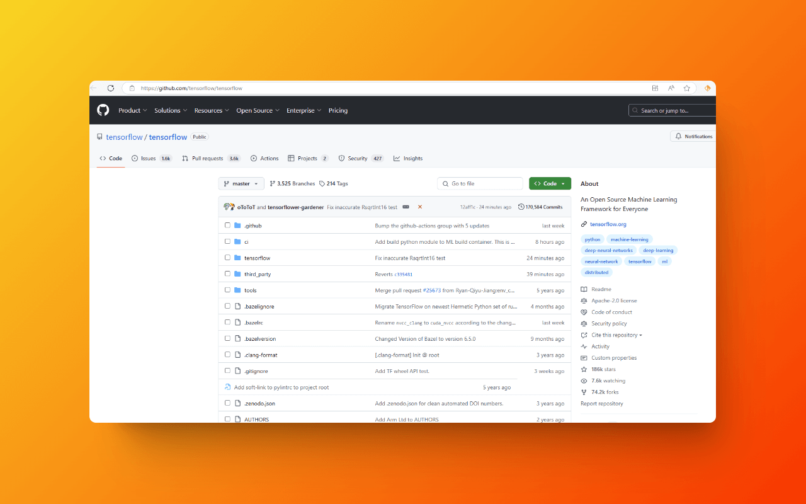The image size is (806, 504).
Task: Expand Cite this repository dropdown
Action: (x=616, y=335)
